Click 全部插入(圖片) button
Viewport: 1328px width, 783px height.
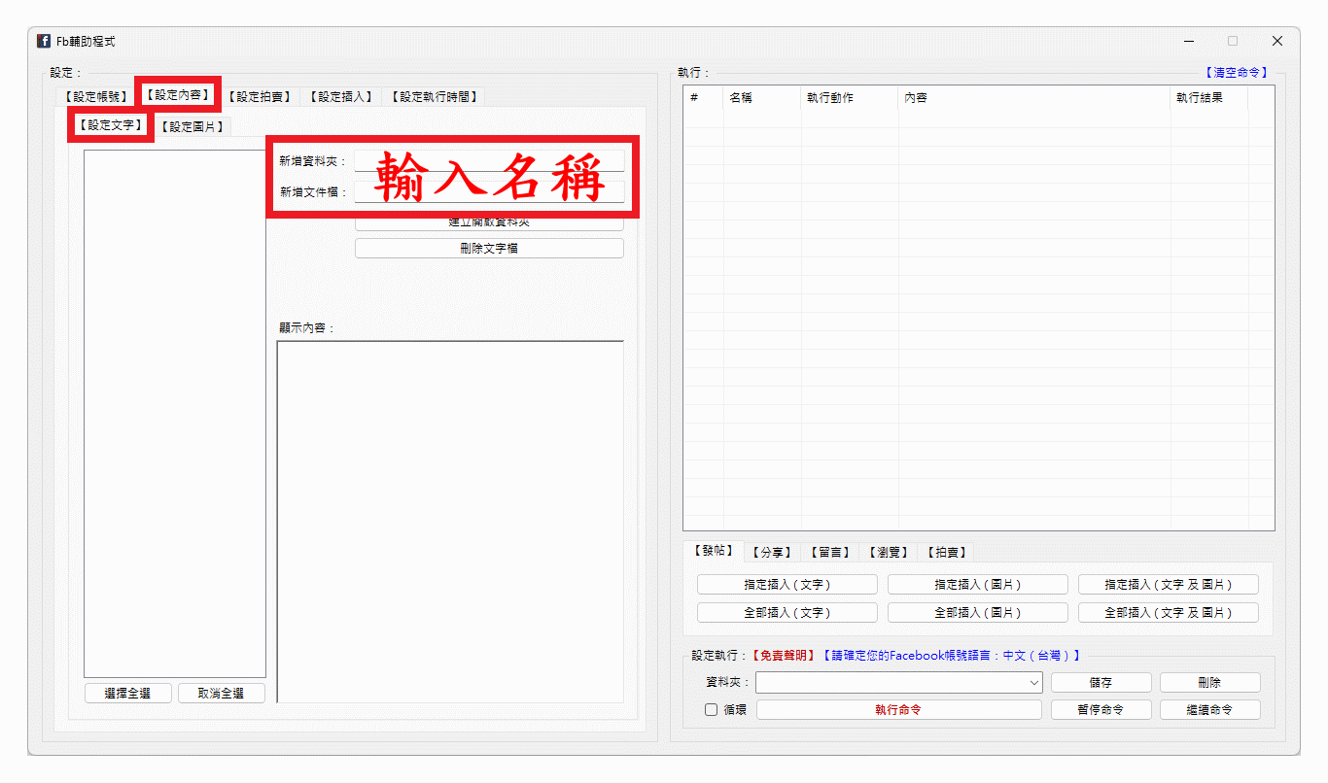[x=978, y=613]
